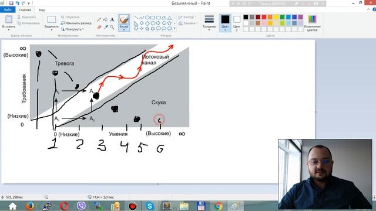The image size is (376, 211).
Task: Choose the down arrow shape
Action: click(136, 29)
